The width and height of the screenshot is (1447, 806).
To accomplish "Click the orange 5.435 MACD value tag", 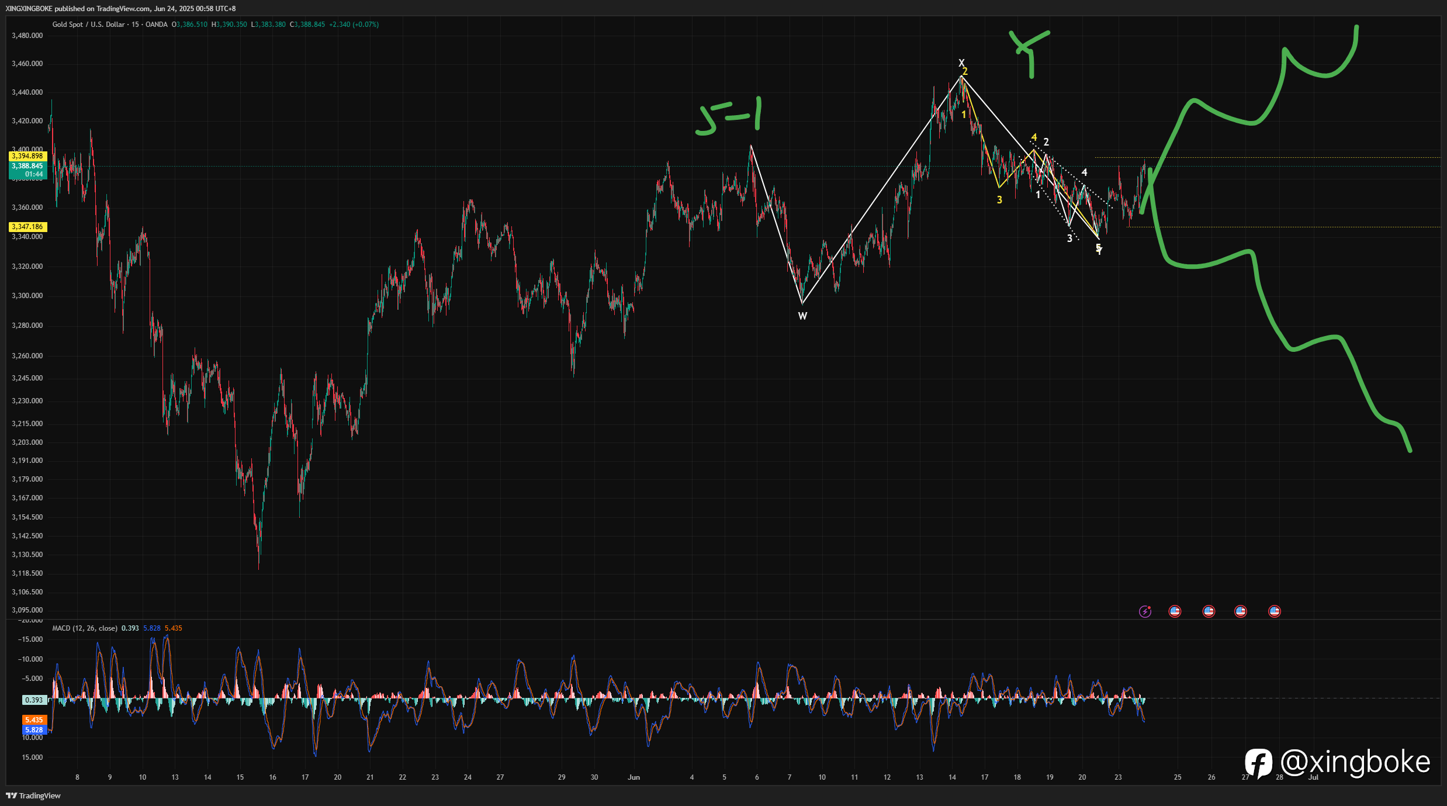I will pos(34,720).
